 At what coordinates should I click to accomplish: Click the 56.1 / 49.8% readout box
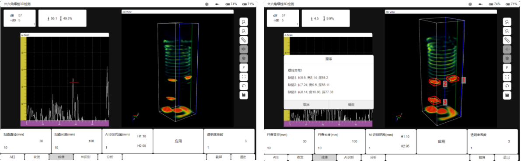pyautogui.click(x=63, y=18)
